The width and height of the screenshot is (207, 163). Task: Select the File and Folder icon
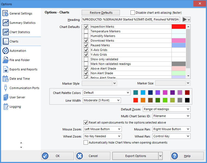pos(5,60)
